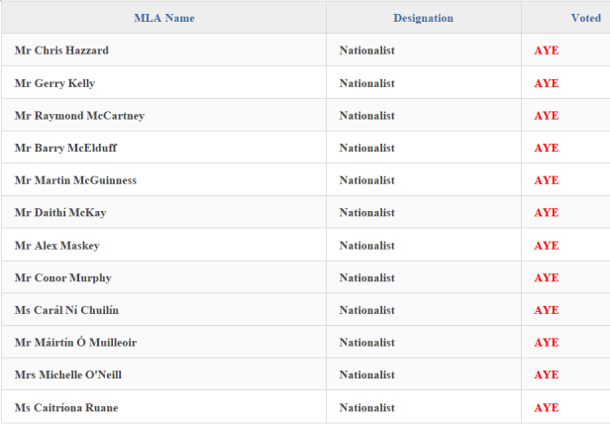Click on Mr Máirtín Ó Muilleoir
This screenshot has width=610, height=426.
click(75, 343)
